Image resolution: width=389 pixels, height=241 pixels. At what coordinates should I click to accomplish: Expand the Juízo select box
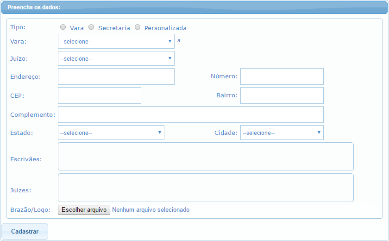tap(116, 58)
